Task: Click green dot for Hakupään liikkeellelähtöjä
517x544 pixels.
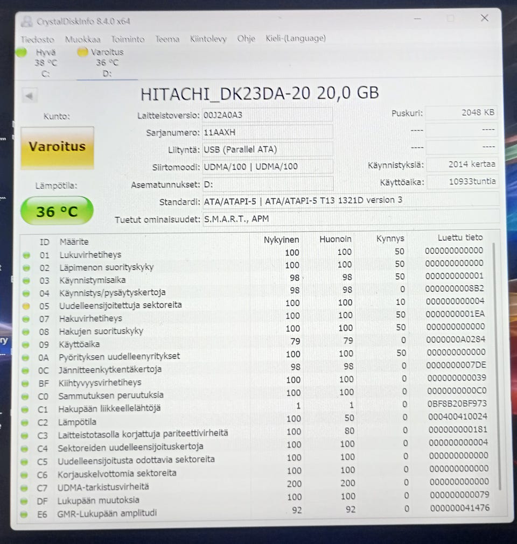Action: 25,409
